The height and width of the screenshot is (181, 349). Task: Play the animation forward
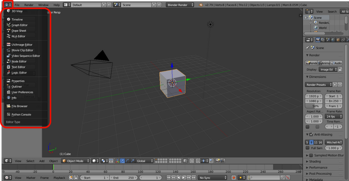(x=184, y=178)
